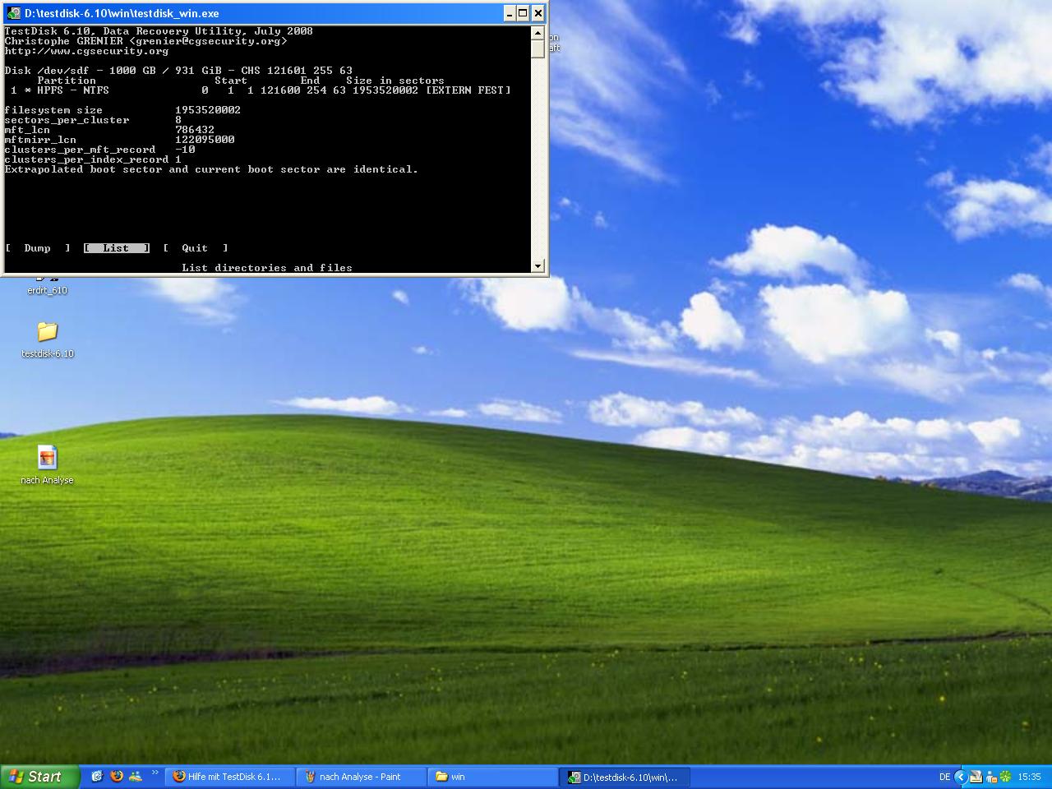Launch Firefox from the Quick Launch bar
This screenshot has width=1052, height=789.
pos(116,776)
